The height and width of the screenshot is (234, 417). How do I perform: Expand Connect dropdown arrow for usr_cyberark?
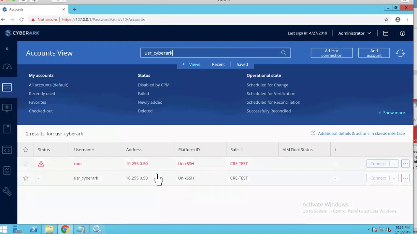pos(394,178)
